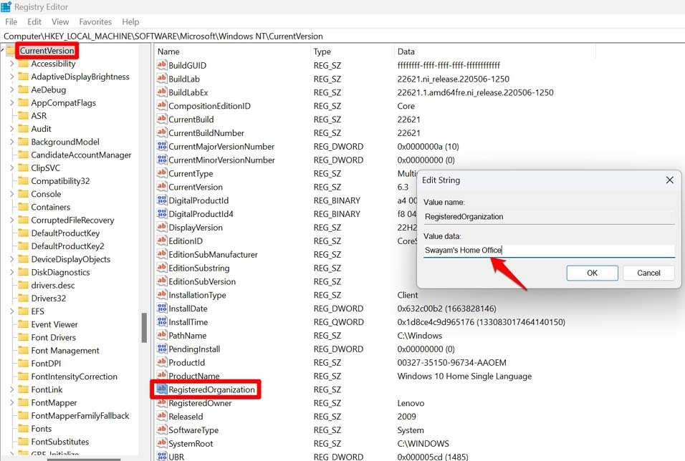The height and width of the screenshot is (461, 685).
Task: Select the DisplayVersion value
Action: click(196, 228)
